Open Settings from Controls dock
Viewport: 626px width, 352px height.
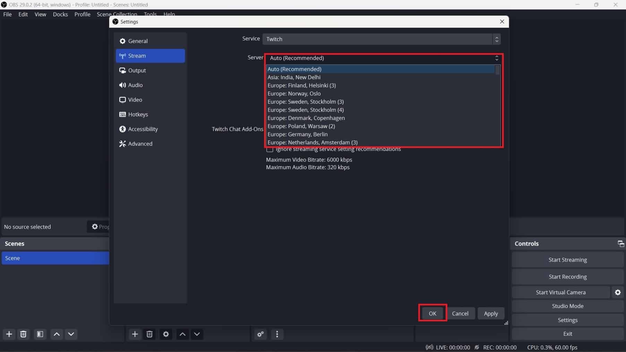[568, 320]
